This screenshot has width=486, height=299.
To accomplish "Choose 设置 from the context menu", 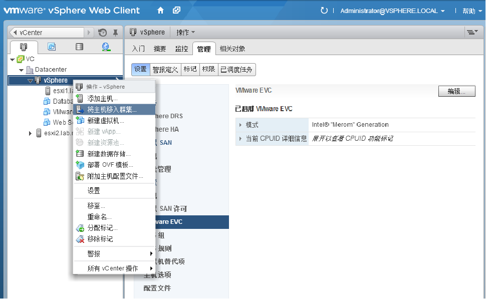I will pyautogui.click(x=114, y=191).
